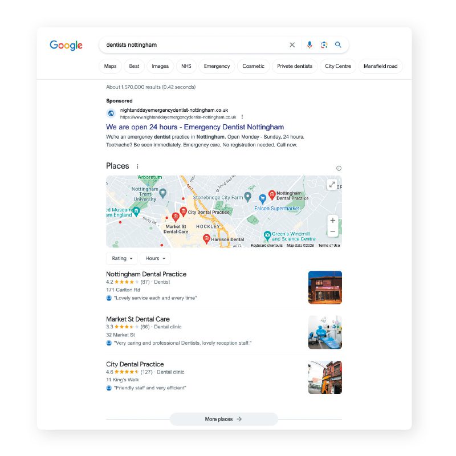Screen dimensions: 456x456
Task: Open 'We are open 24 hours' ad link
Action: pyautogui.click(x=195, y=127)
